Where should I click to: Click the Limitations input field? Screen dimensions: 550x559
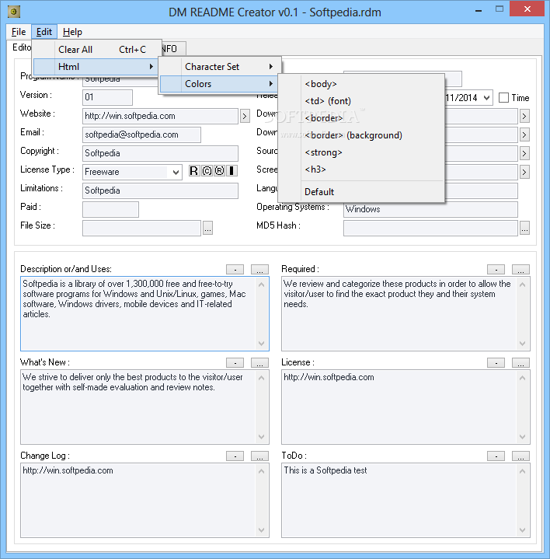pos(160,190)
